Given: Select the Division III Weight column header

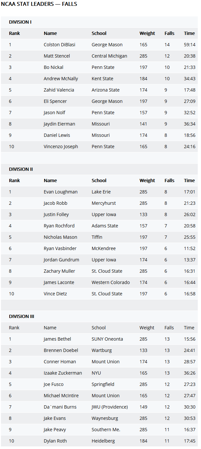Looking at the screenshot, I should coord(147,328).
